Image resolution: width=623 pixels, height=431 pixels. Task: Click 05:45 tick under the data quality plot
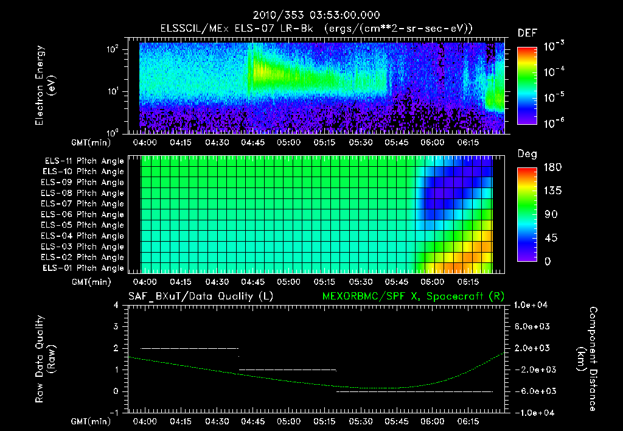[x=397, y=421]
